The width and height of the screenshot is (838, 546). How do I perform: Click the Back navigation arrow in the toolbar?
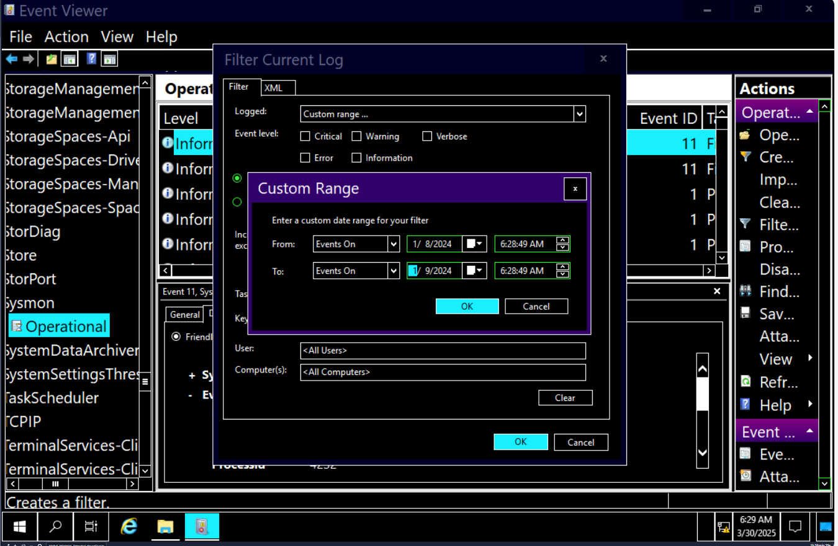(x=11, y=58)
